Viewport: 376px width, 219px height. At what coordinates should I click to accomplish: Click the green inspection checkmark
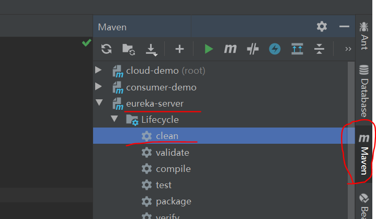pyautogui.click(x=87, y=42)
